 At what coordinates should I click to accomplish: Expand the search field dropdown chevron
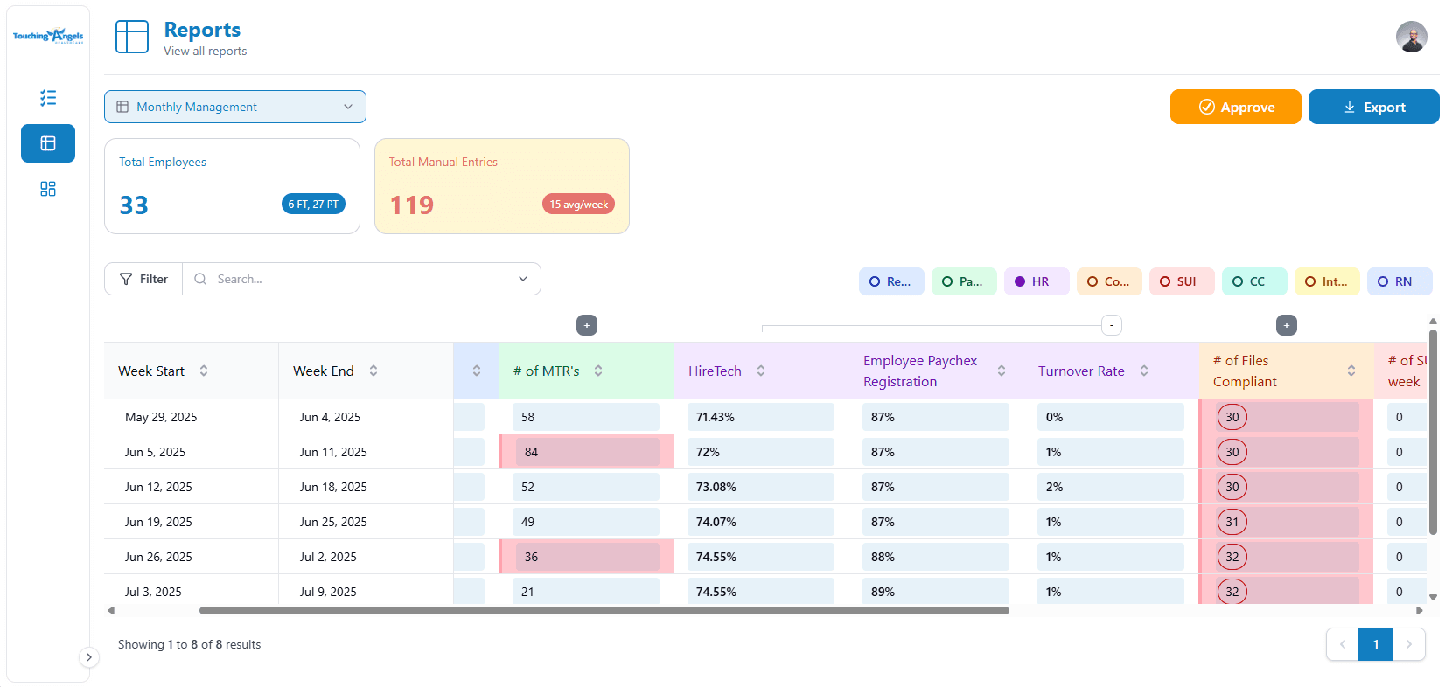(x=523, y=279)
